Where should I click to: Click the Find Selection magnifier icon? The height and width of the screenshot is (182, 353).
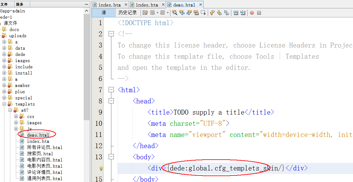175,13
